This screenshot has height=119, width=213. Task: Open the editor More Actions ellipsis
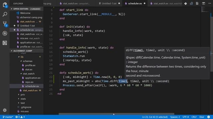tap(210, 4)
